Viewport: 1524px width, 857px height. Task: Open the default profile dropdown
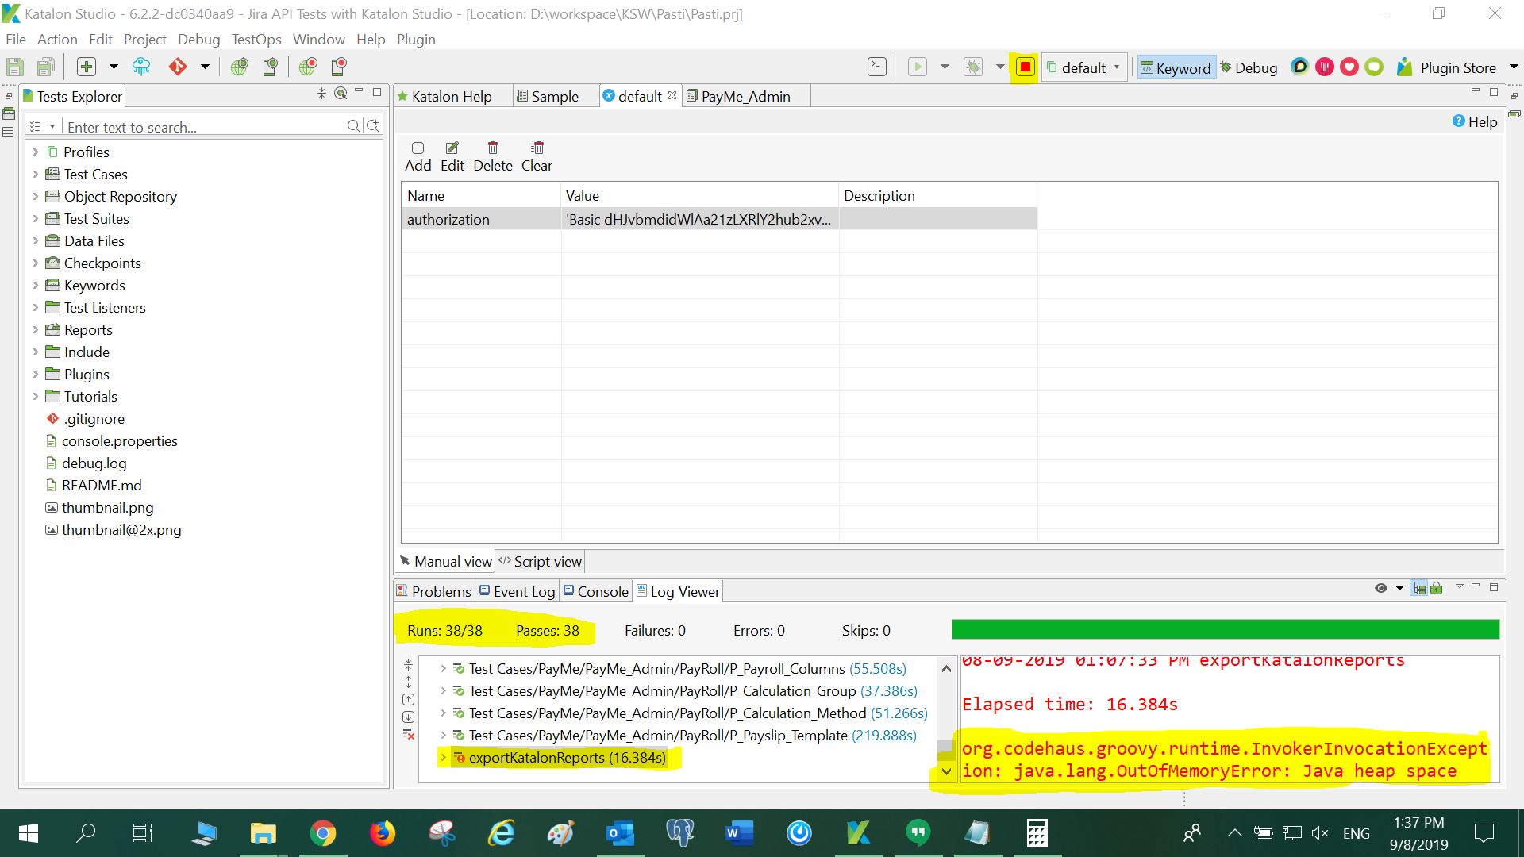pyautogui.click(x=1084, y=67)
